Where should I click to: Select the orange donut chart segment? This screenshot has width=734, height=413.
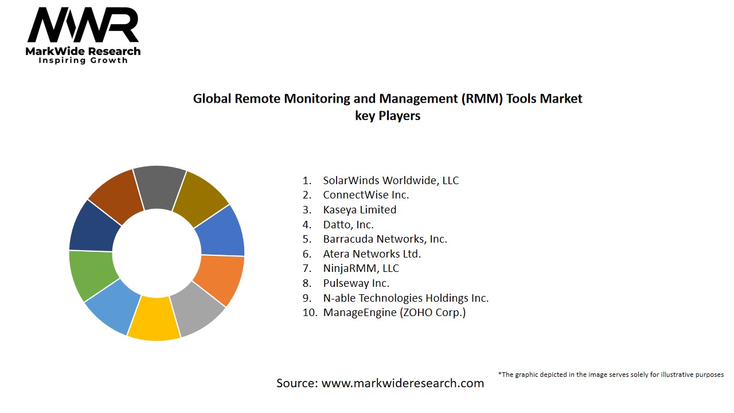(219, 278)
